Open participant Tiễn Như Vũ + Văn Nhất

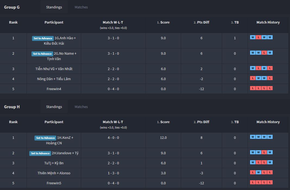pos(54,69)
